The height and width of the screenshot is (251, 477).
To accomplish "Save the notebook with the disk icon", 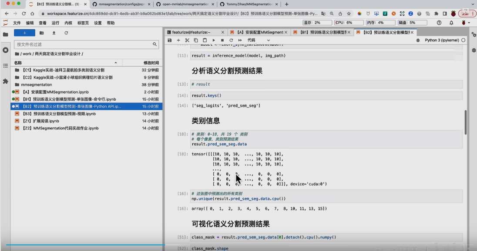I will coord(170,40).
